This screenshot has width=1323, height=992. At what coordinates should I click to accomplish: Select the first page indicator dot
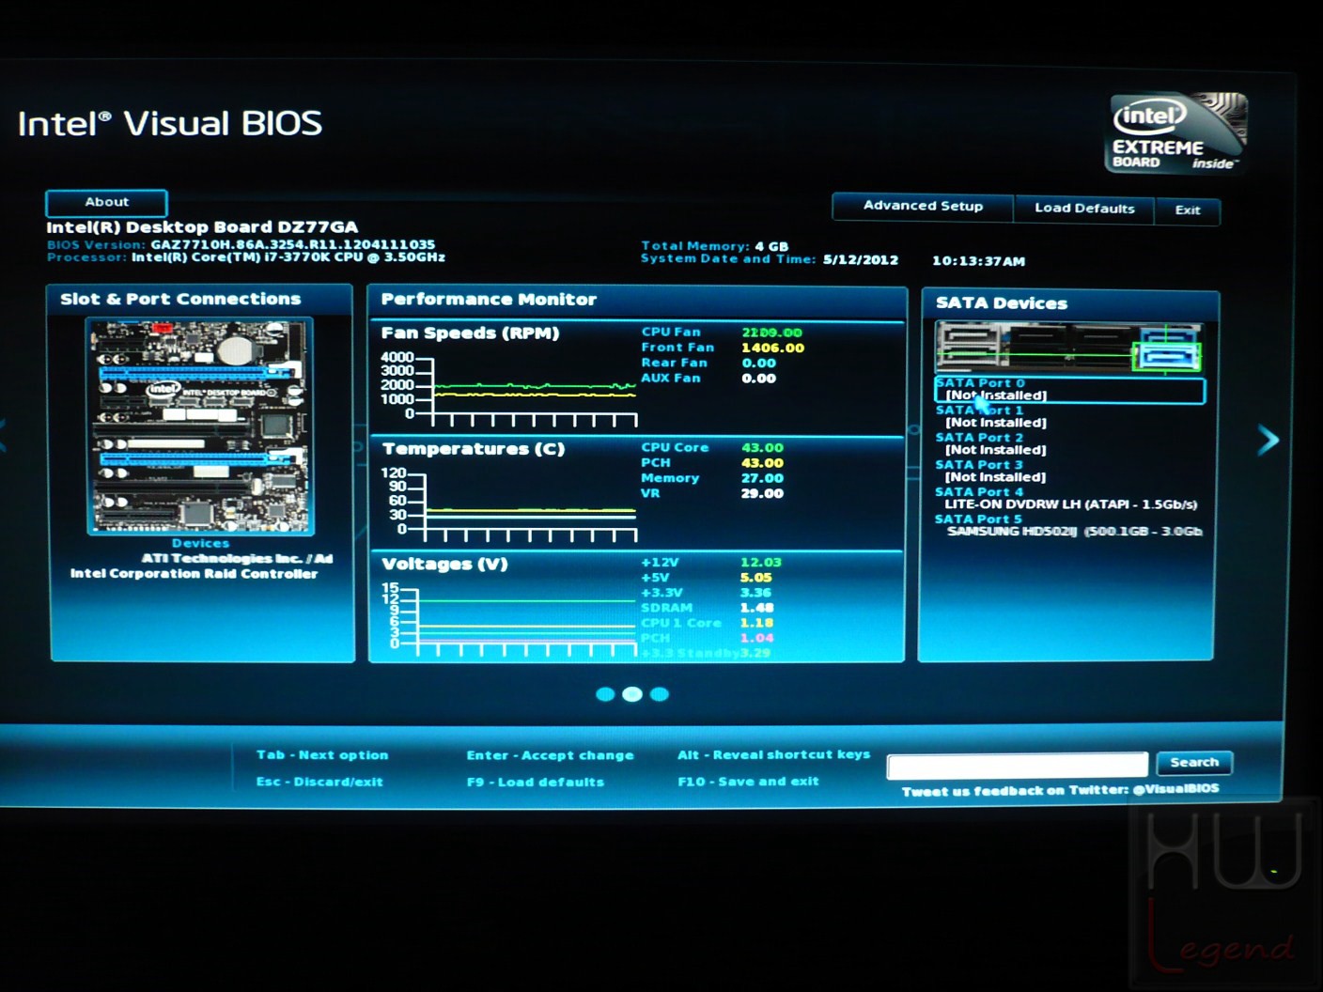(x=605, y=694)
